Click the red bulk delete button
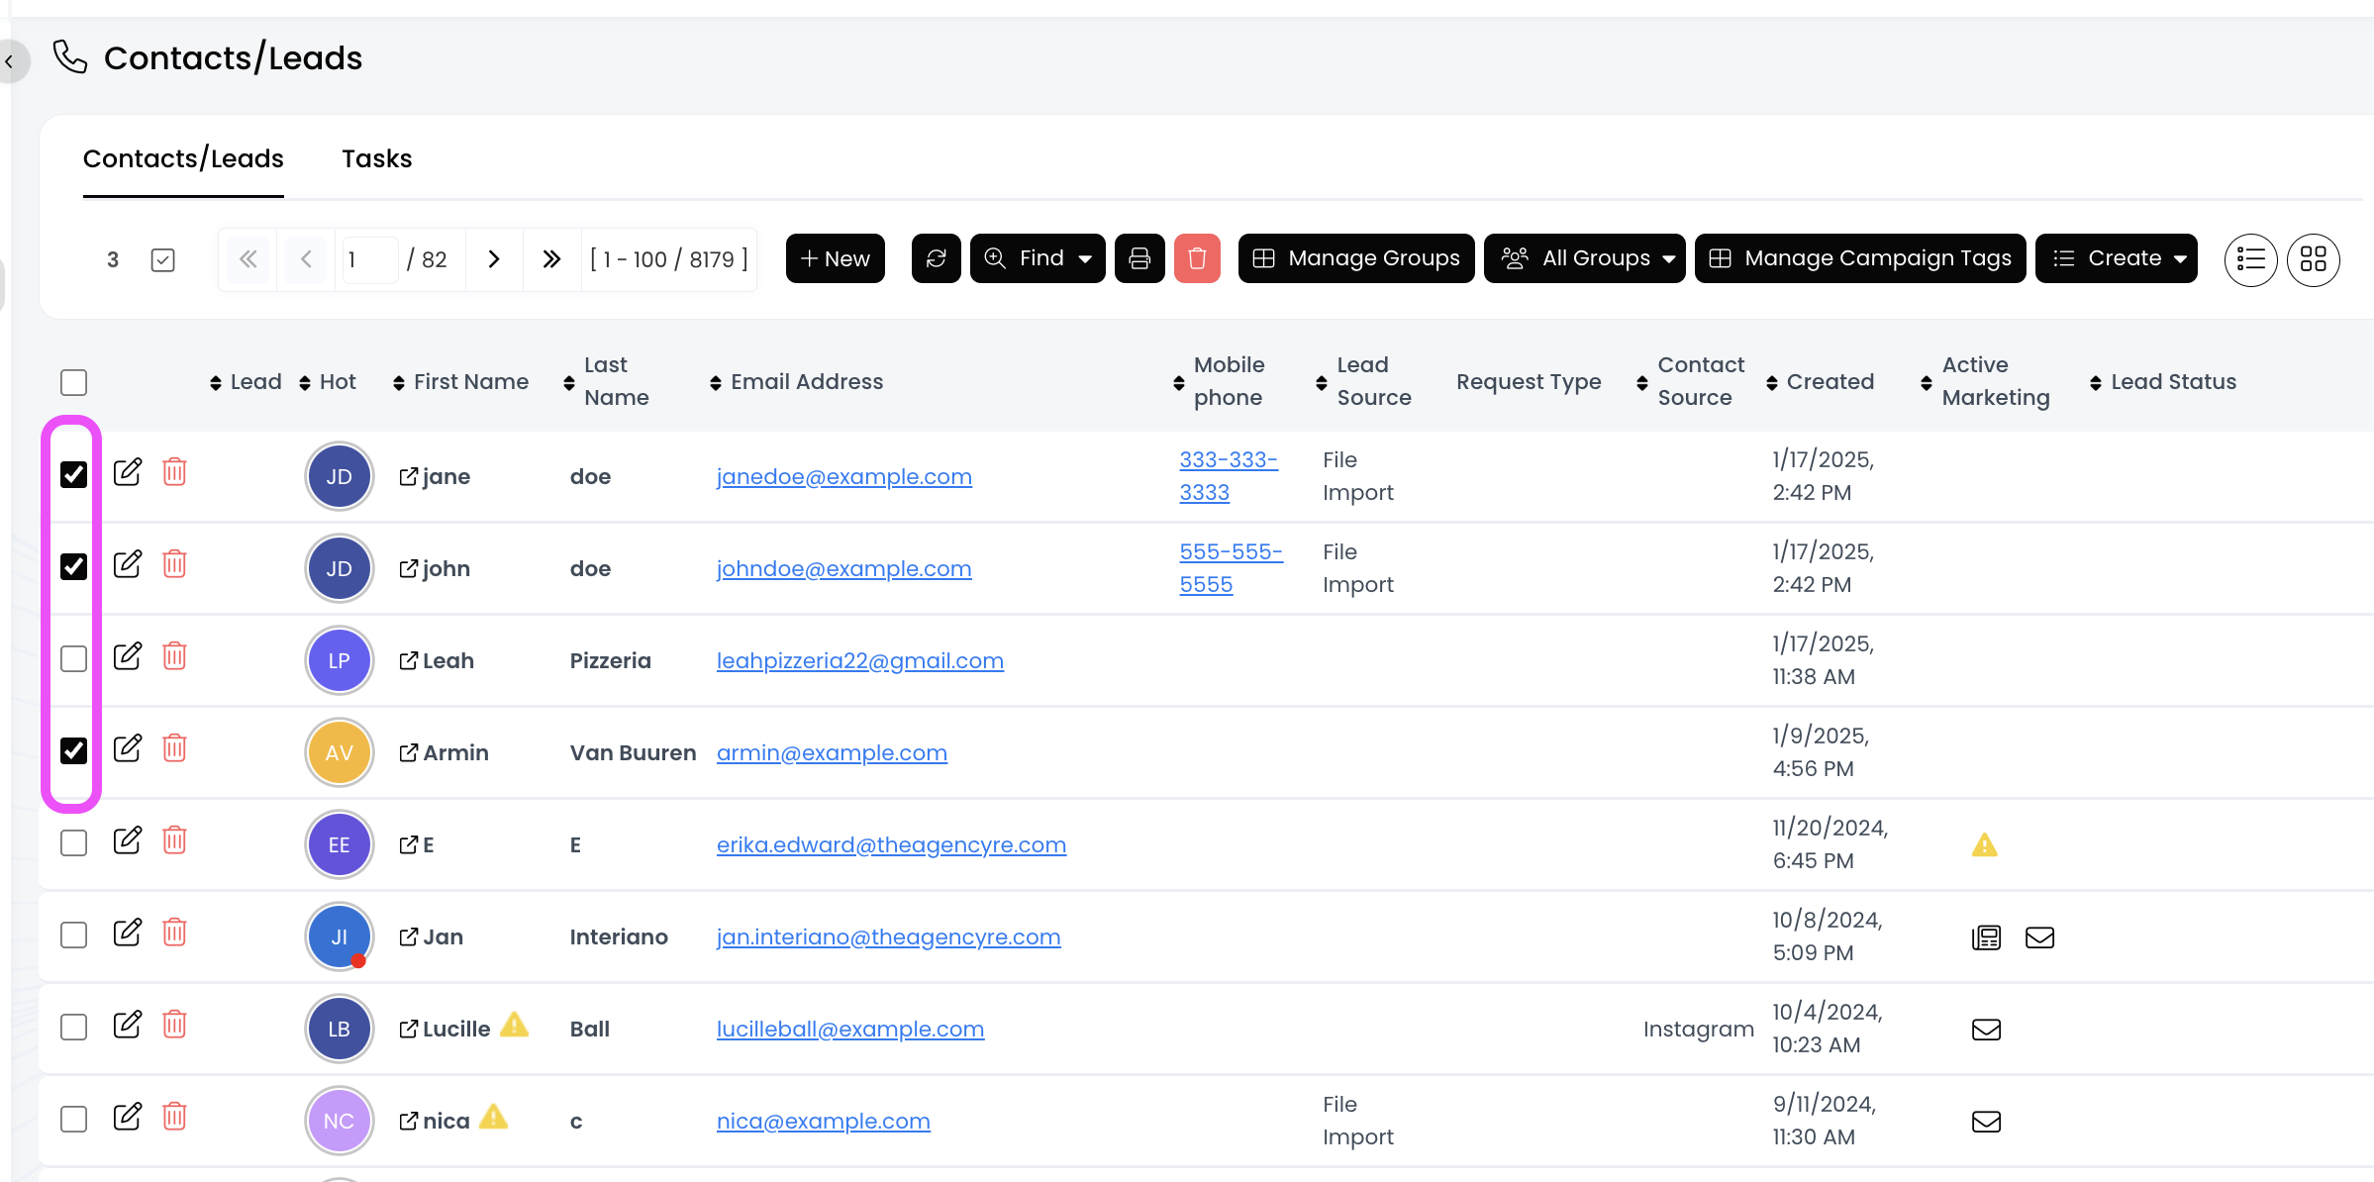This screenshot has height=1182, width=2374. pyautogui.click(x=1197, y=258)
